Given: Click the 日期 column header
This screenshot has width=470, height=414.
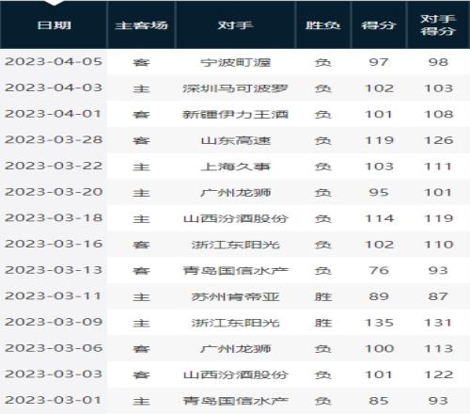Looking at the screenshot, I should tap(54, 25).
